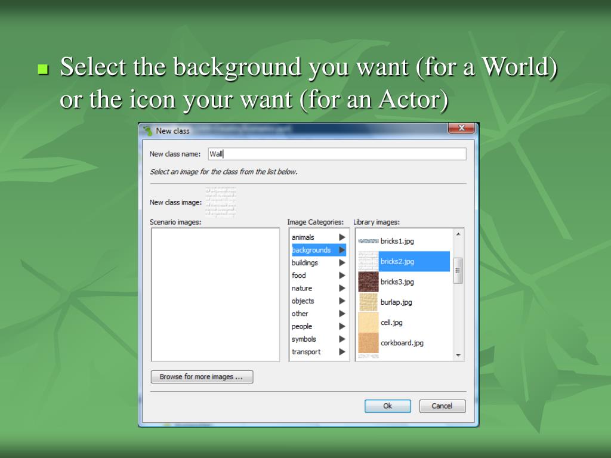Click the New class name input field

(337, 154)
